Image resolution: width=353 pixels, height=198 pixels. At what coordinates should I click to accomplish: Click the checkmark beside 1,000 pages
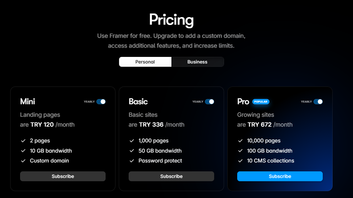click(x=132, y=141)
